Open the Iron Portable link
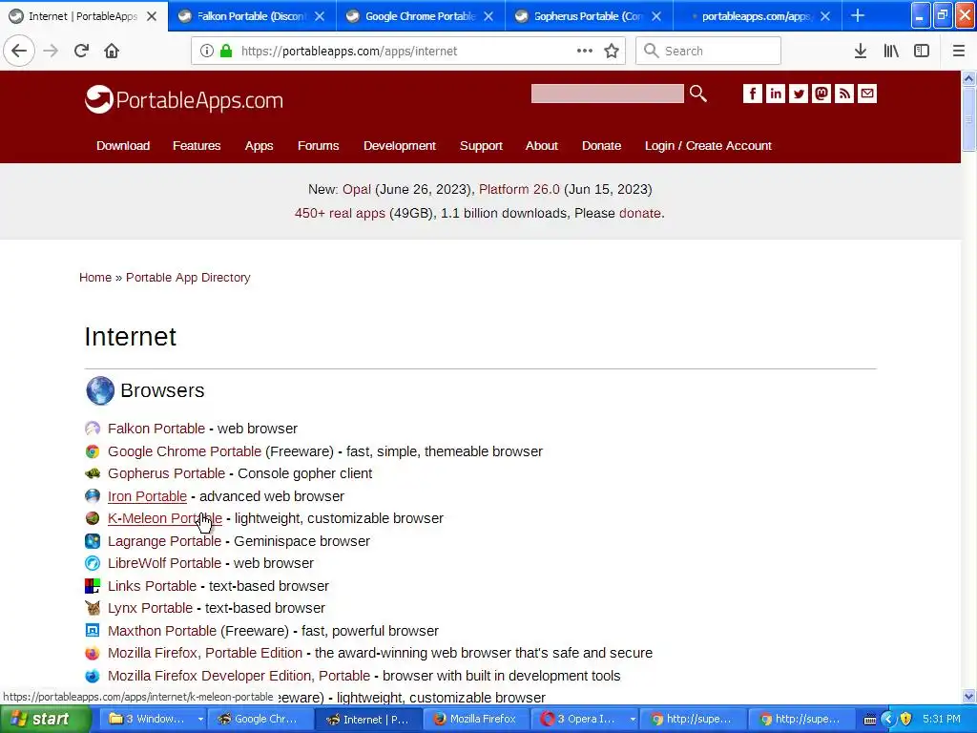 pyautogui.click(x=147, y=496)
